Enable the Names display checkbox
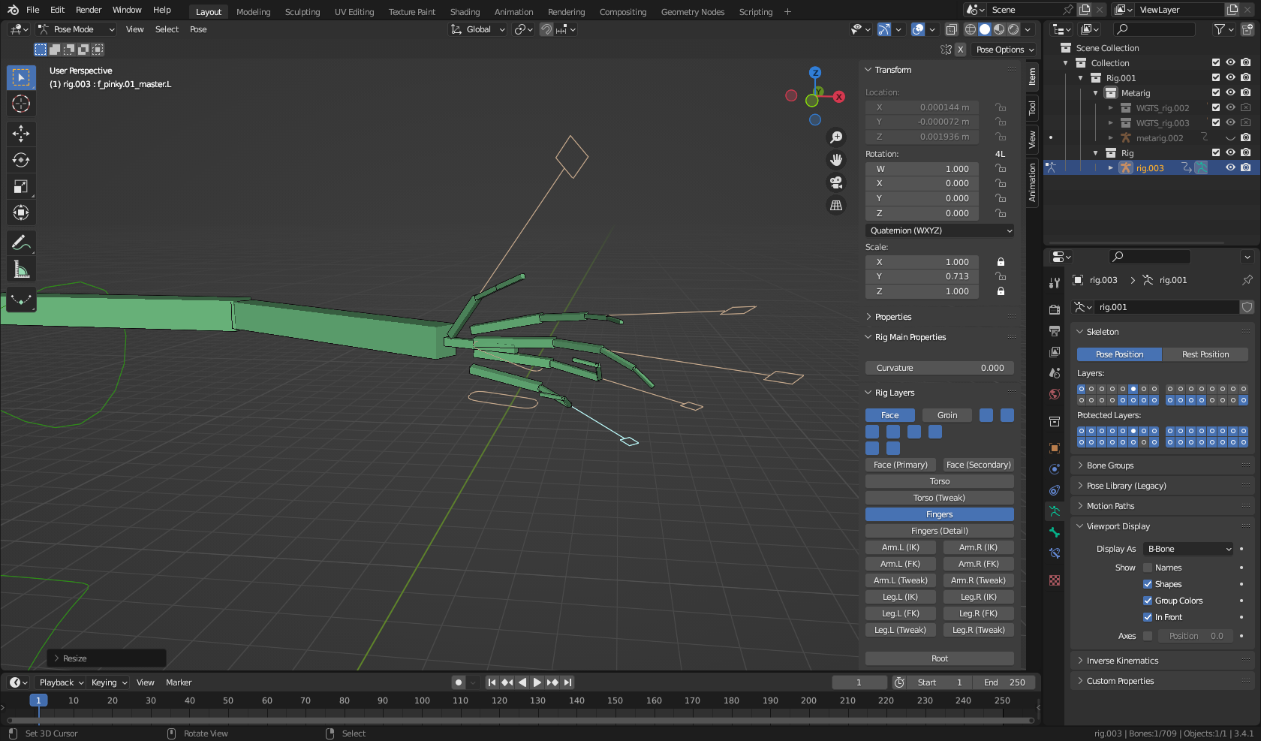The width and height of the screenshot is (1261, 741). [1148, 568]
